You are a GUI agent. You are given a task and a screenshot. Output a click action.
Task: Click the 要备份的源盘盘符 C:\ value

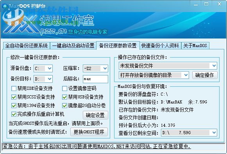click(x=164, y=94)
